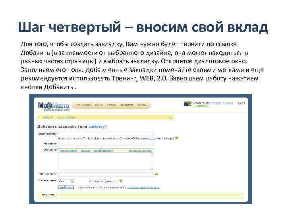Click the terms of use agreement link
This screenshot has width=286, height=215.
tap(143, 188)
